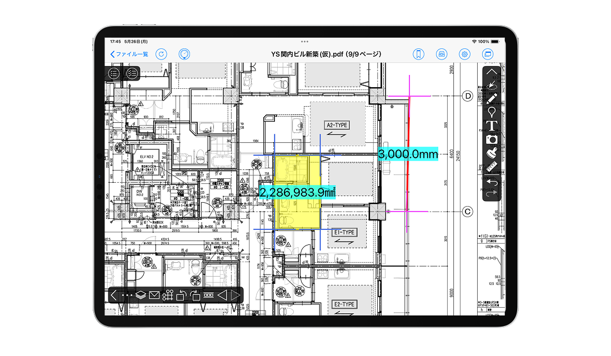611x356 pixels.
Task: Select the ruler measurement tool
Action: pos(492,167)
